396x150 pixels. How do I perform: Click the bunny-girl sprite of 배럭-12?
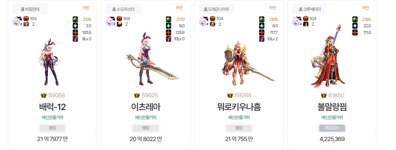coord(50,62)
